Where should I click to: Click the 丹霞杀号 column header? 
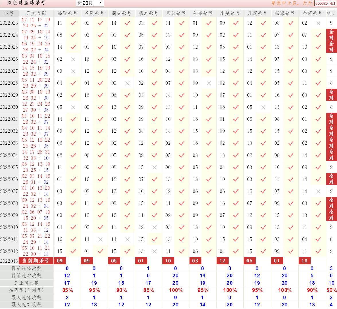tap(257, 13)
